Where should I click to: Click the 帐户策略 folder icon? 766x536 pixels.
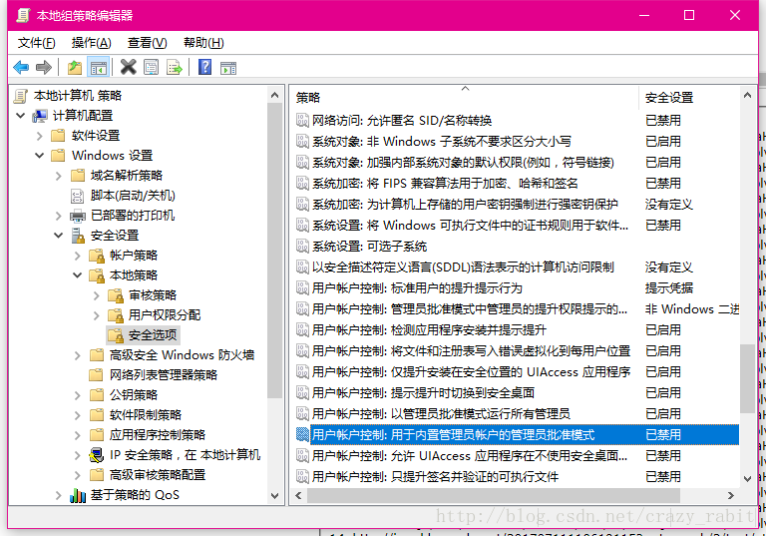coord(97,256)
